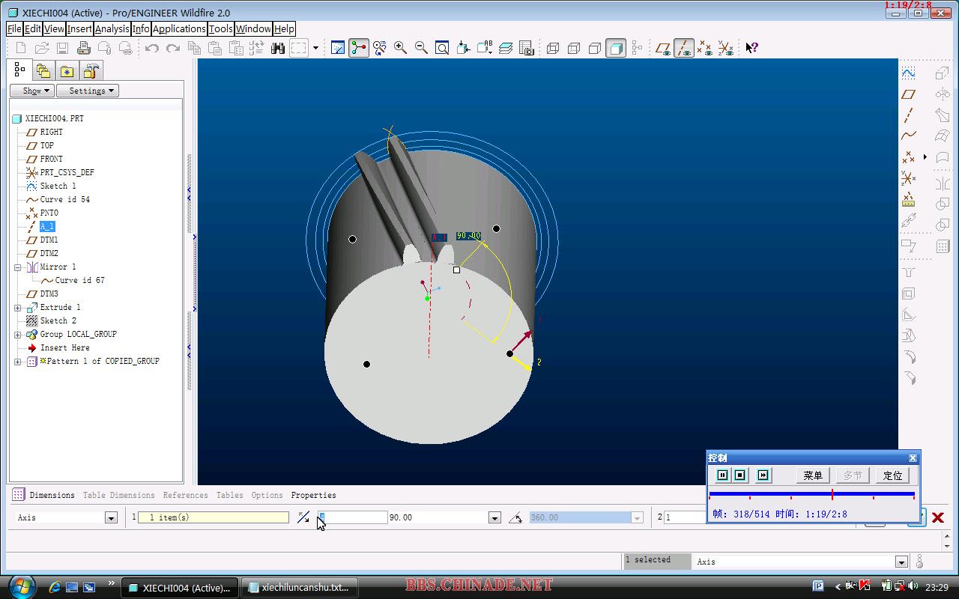
Task: Click the Regenerate model icon
Action: point(257,48)
